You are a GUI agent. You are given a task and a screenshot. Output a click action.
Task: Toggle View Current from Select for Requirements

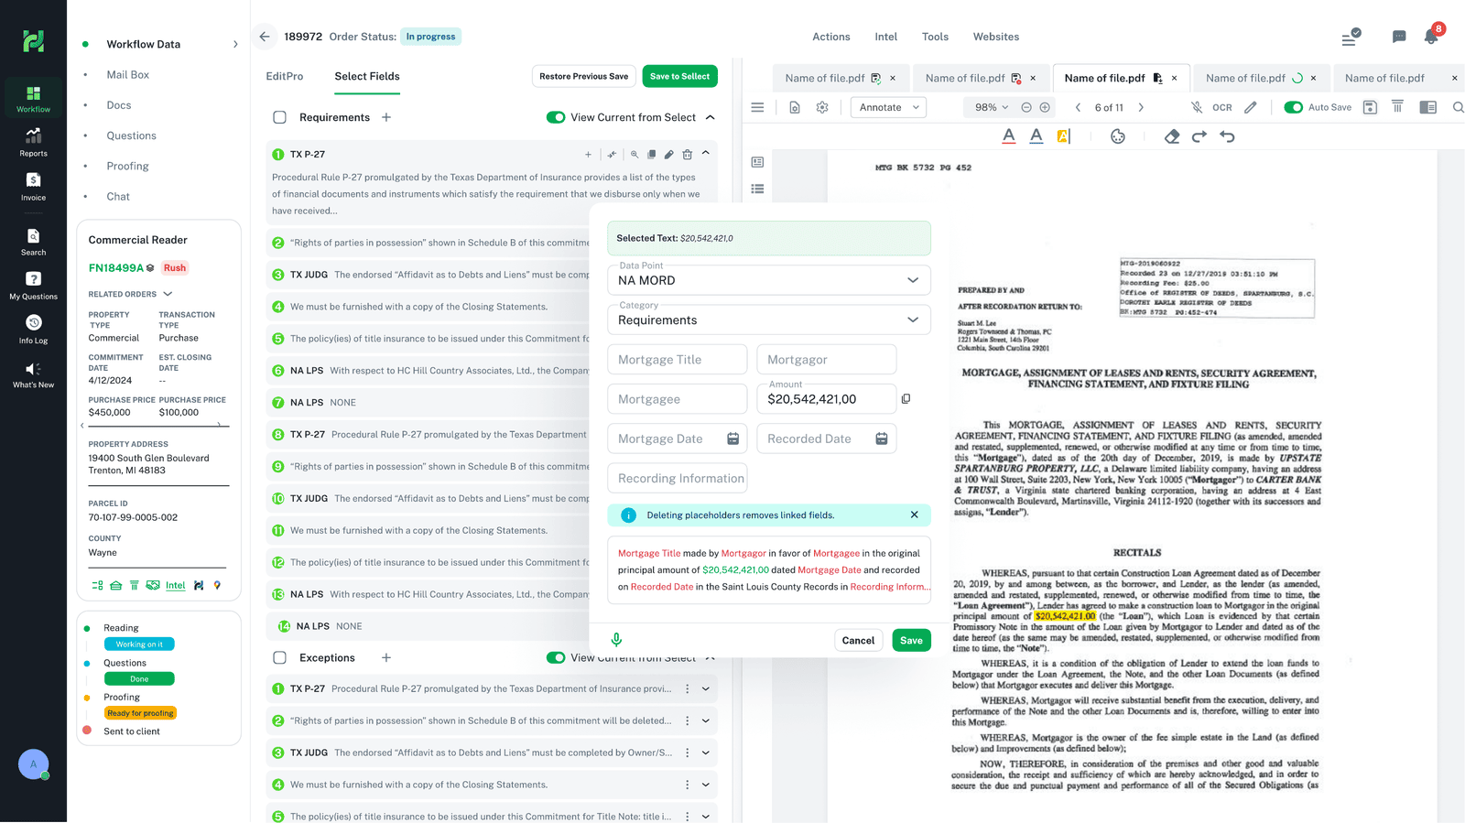point(556,117)
